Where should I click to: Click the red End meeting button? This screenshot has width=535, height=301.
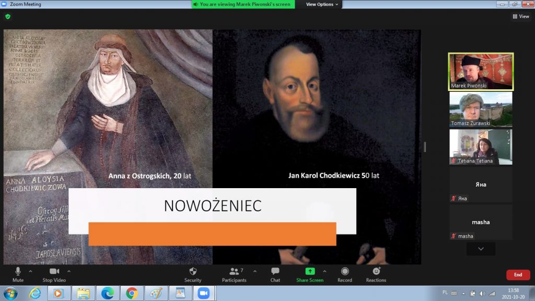pyautogui.click(x=518, y=275)
